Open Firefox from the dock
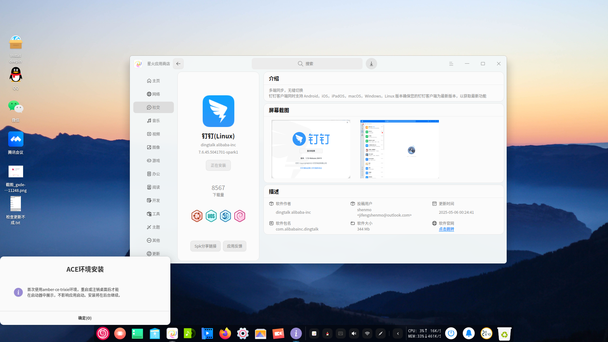The height and width of the screenshot is (342, 608). 225,333
